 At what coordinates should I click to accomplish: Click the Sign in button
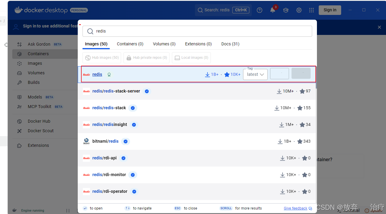pyautogui.click(x=330, y=10)
